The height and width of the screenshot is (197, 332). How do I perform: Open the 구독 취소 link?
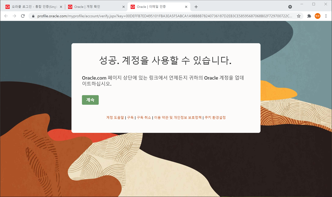(144, 118)
